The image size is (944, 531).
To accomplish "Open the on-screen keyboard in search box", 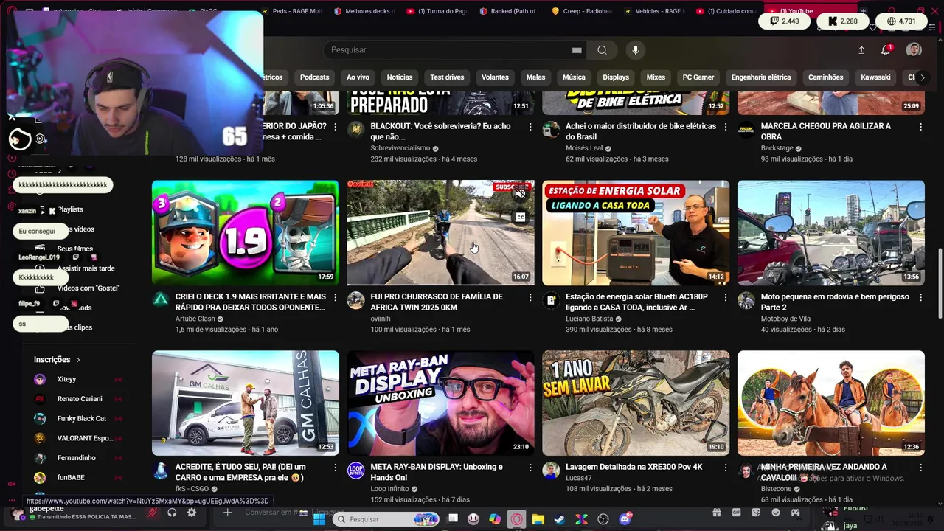I will pyautogui.click(x=577, y=50).
